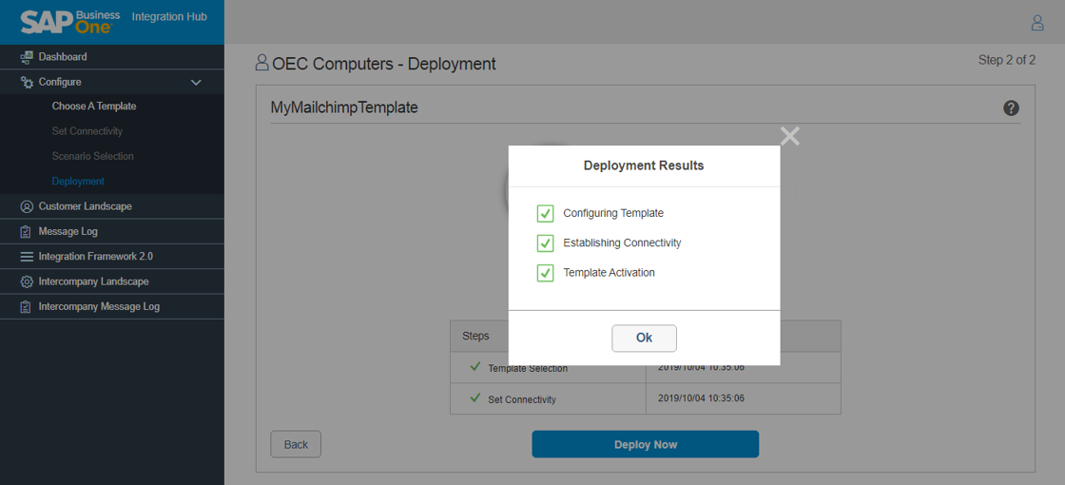Close the Deployment Results dialog with X
Viewport: 1065px width, 485px height.
(x=789, y=136)
